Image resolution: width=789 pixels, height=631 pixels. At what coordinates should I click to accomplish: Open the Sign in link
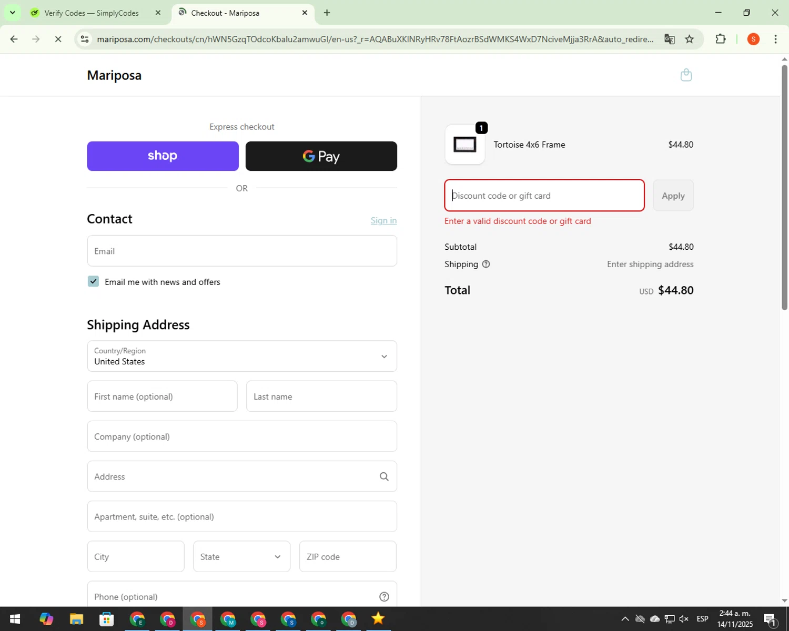point(383,220)
